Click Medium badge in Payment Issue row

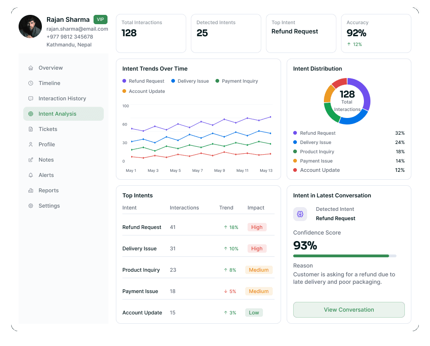259,291
